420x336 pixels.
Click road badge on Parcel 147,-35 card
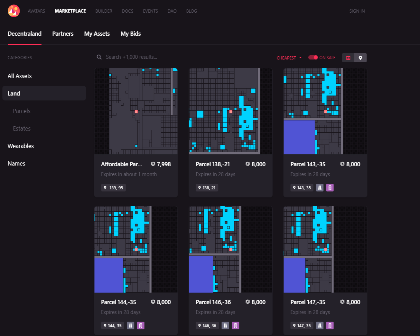pyautogui.click(x=320, y=325)
